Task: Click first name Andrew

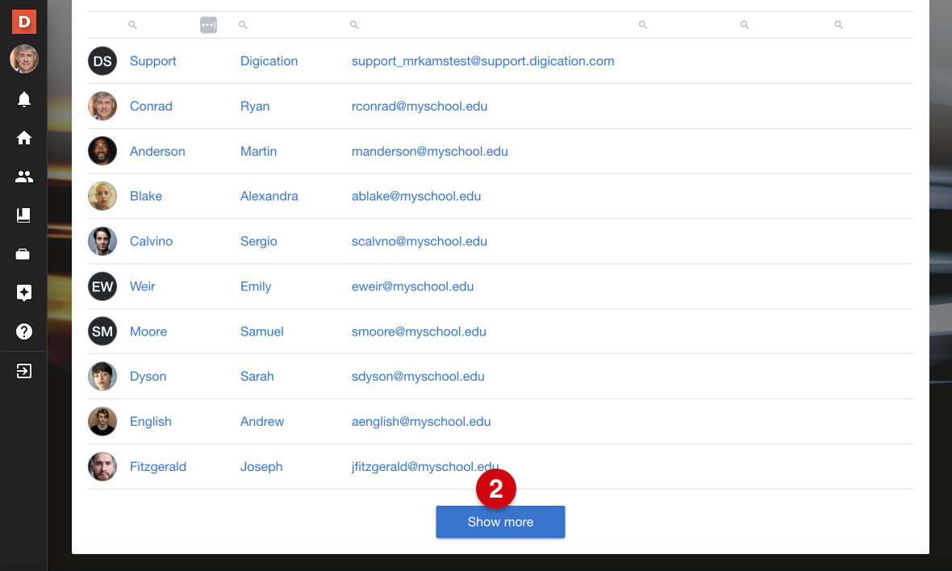Action: [261, 422]
